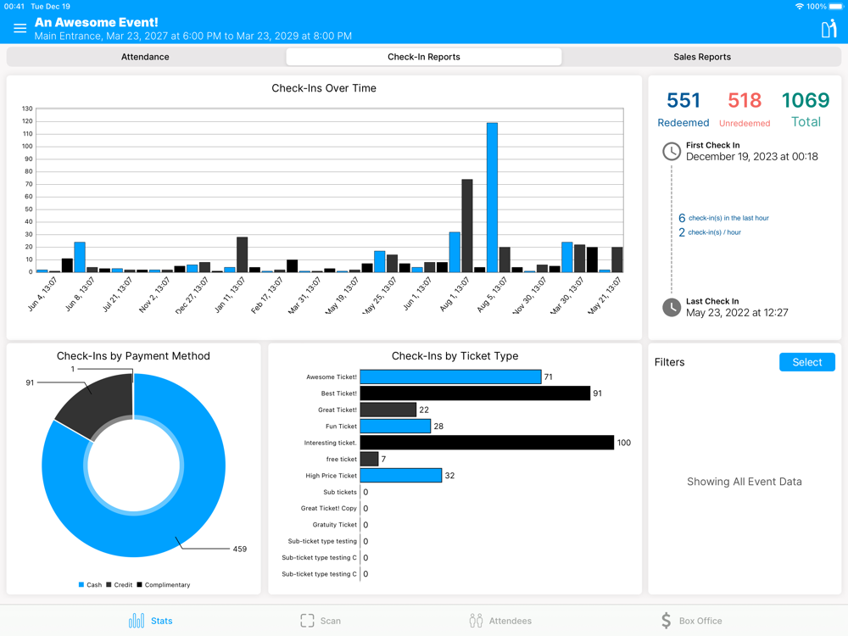Click the Cash legend swatch
This screenshot has height=636, width=848.
click(x=81, y=584)
